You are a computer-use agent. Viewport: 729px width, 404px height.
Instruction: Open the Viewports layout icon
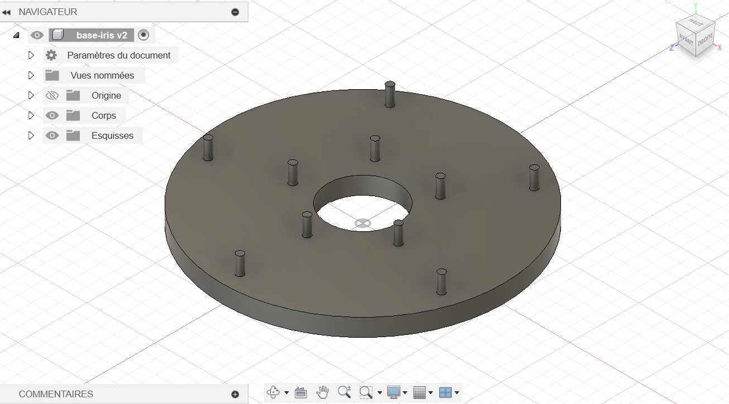coord(445,392)
